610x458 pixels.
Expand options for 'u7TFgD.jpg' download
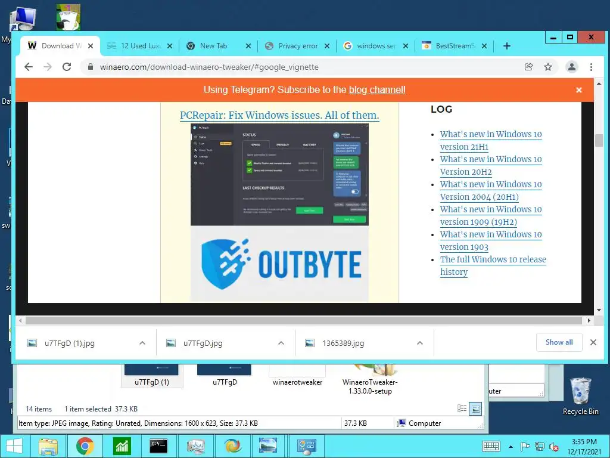coord(281,343)
